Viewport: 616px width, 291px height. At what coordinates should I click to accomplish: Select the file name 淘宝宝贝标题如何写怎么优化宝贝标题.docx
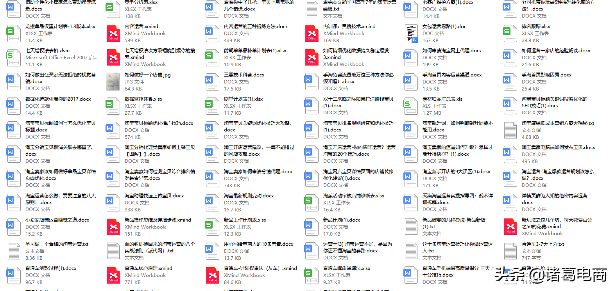(x=61, y=126)
